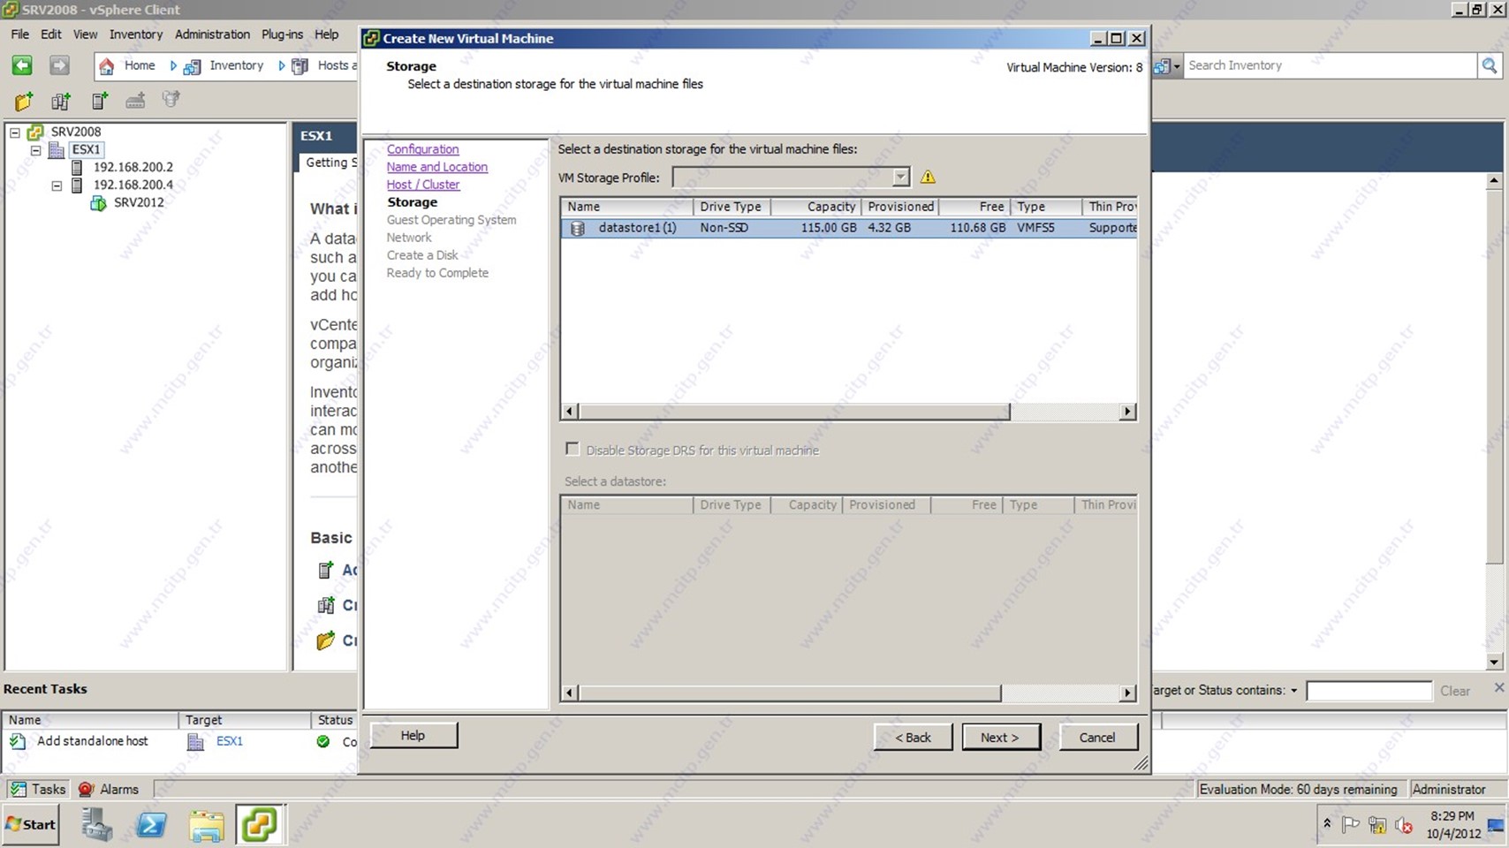This screenshot has height=848, width=1509.
Task: Click the Inventory icon in the breadcrumb
Action: [x=192, y=66]
